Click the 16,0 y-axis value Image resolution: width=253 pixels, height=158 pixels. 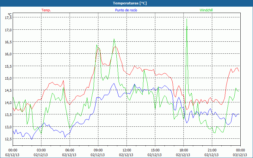(8, 54)
